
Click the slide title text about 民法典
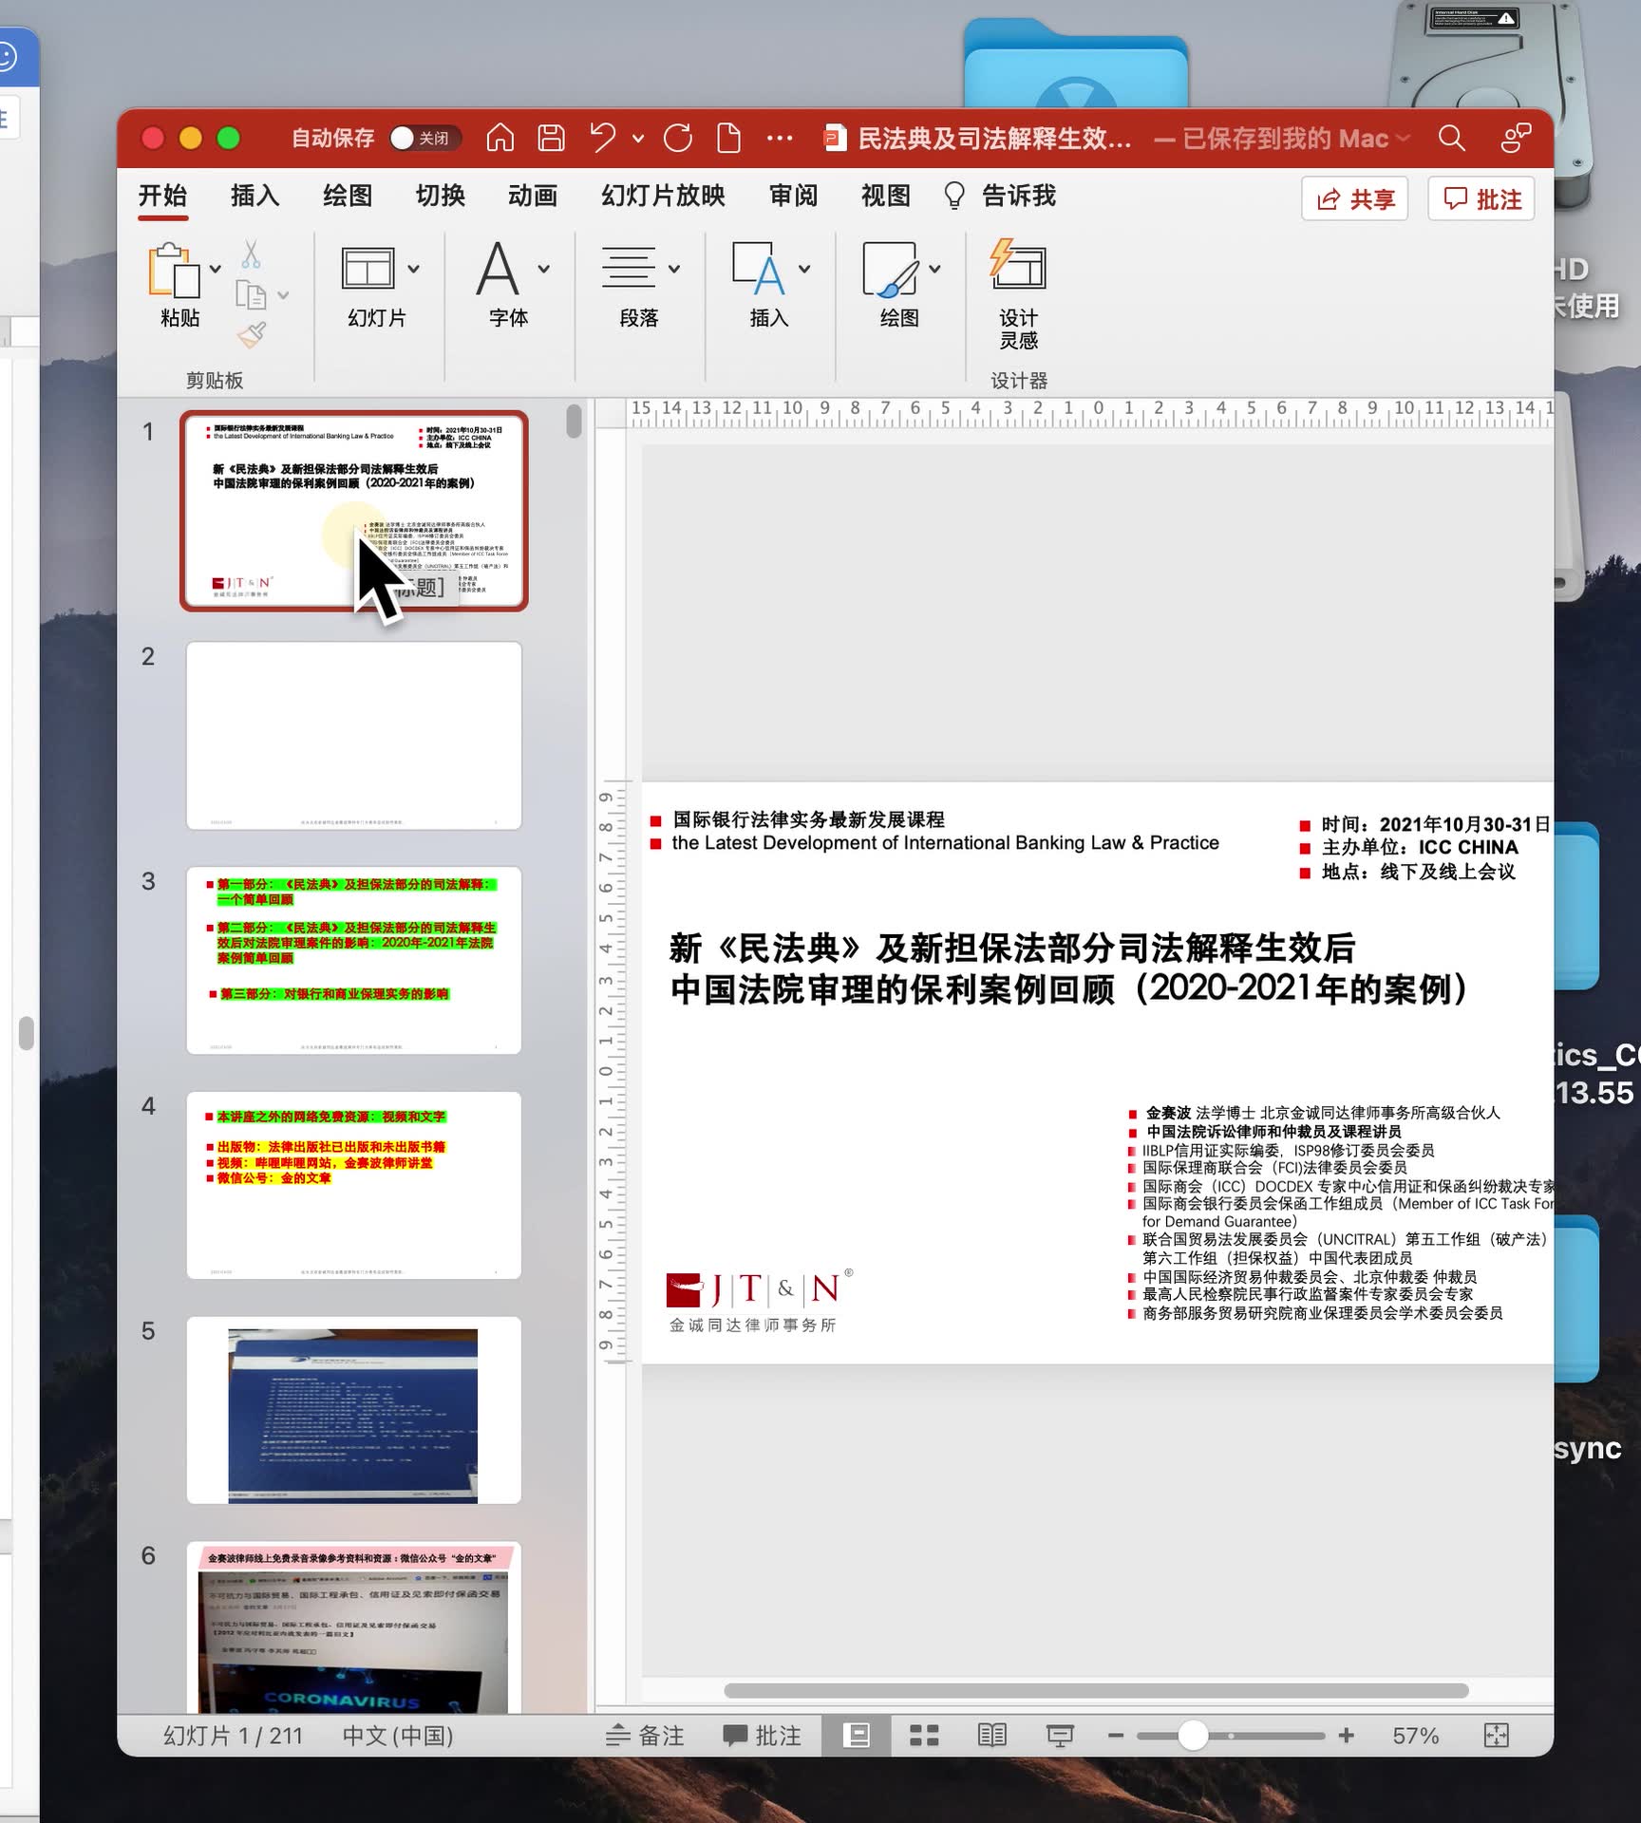pos(1070,968)
